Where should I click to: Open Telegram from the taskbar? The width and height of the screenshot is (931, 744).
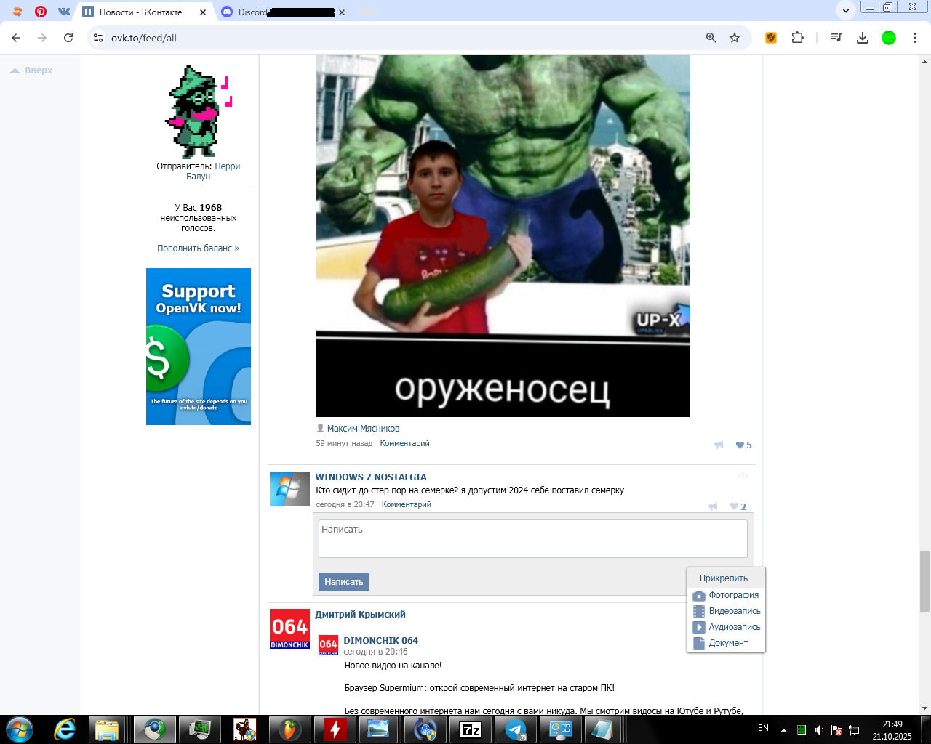(516, 729)
